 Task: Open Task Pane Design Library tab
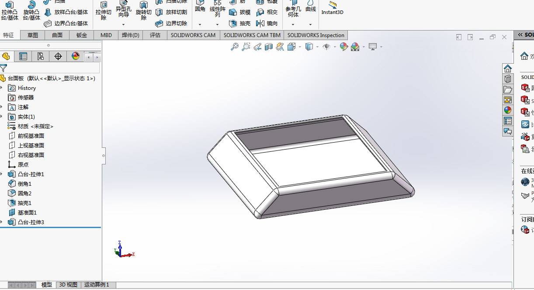click(507, 79)
